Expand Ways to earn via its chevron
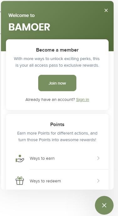 [x=98, y=158]
